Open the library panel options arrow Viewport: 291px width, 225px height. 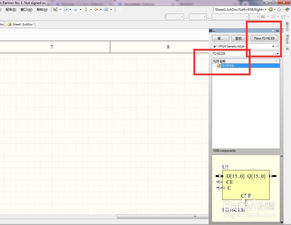[273, 31]
